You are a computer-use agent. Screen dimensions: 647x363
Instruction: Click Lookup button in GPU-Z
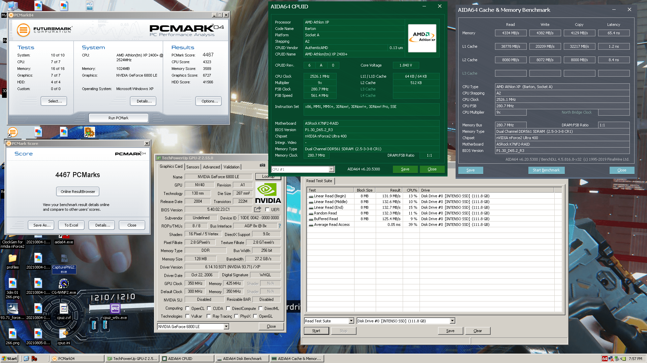click(x=268, y=176)
